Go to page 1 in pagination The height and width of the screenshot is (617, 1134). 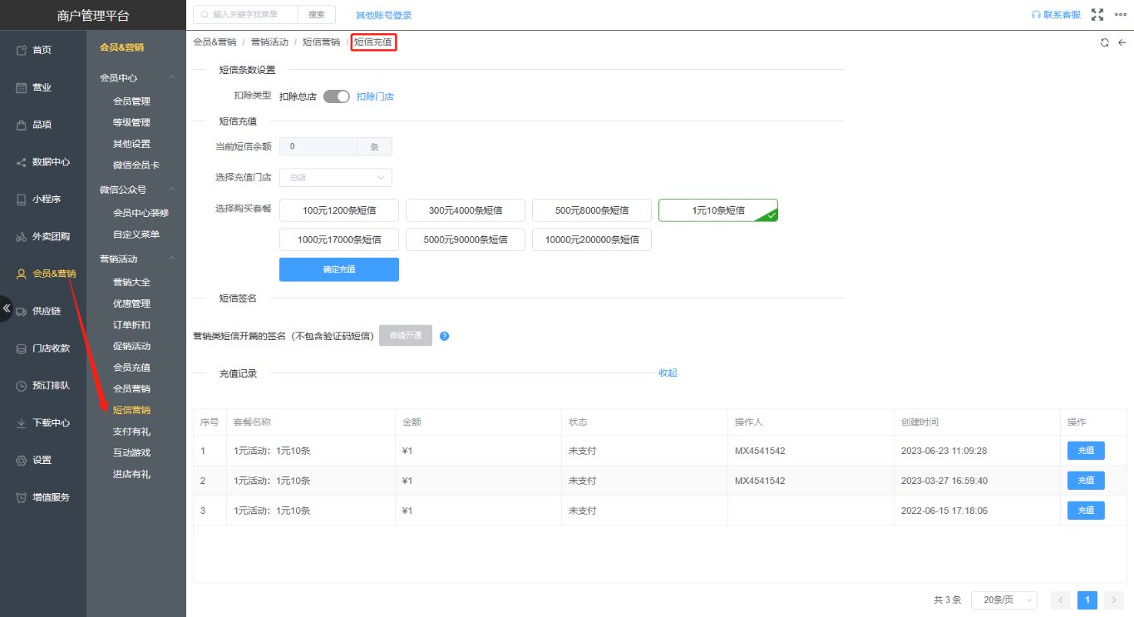(x=1087, y=600)
